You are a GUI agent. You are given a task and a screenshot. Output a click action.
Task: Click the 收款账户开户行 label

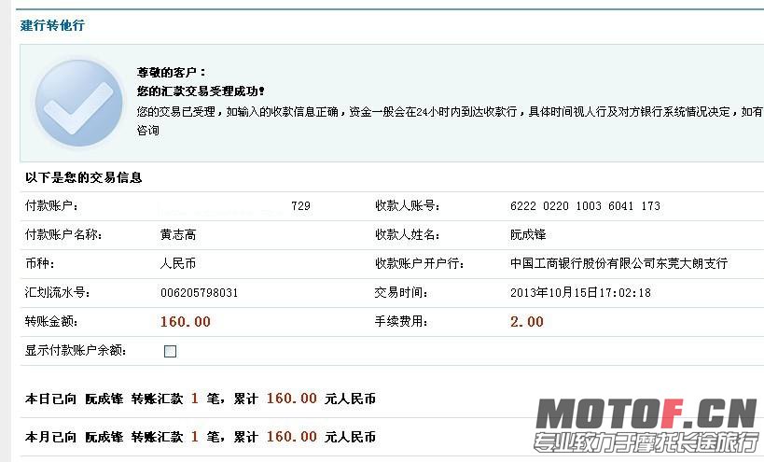click(x=419, y=263)
